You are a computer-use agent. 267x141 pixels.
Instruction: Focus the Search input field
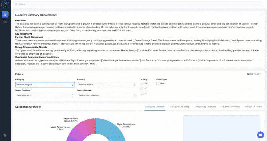138,4
